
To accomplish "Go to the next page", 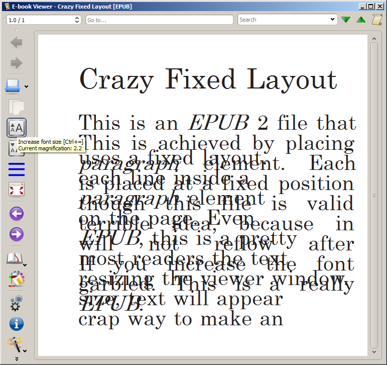I will [16, 235].
